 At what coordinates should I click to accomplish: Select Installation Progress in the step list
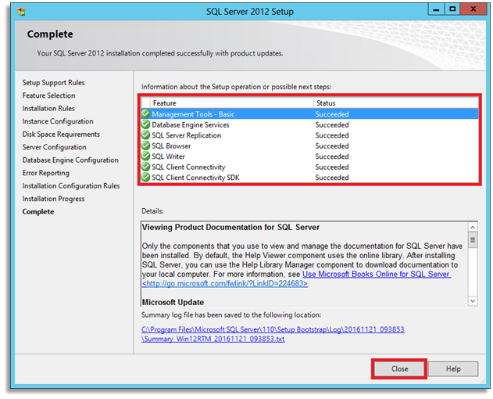[53, 199]
